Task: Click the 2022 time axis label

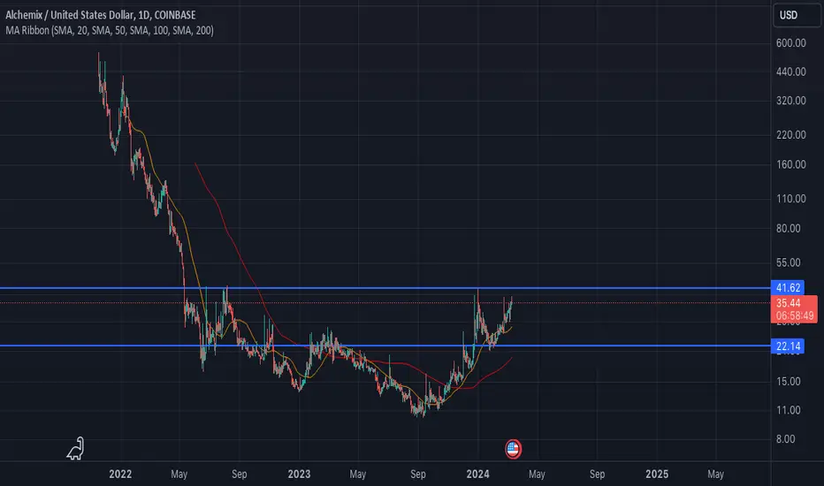Action: click(120, 474)
